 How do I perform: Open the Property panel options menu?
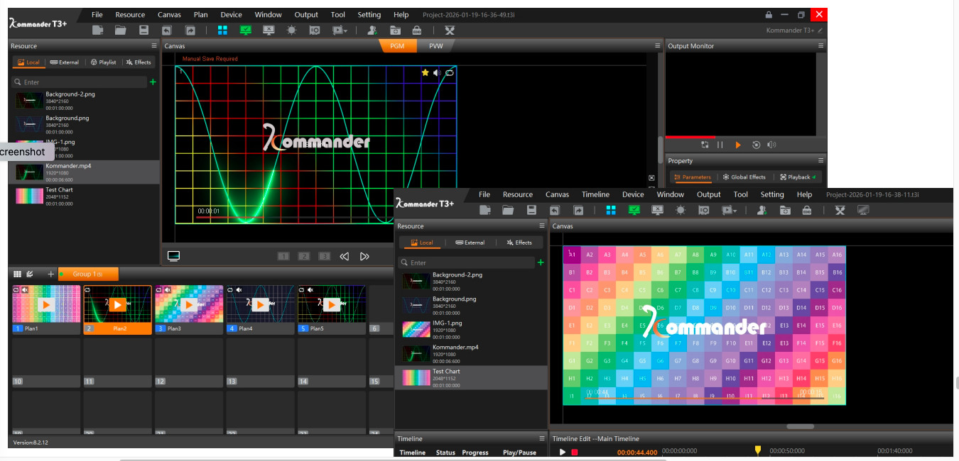820,161
